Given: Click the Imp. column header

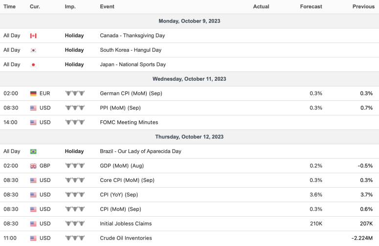Looking at the screenshot, I should point(70,6).
